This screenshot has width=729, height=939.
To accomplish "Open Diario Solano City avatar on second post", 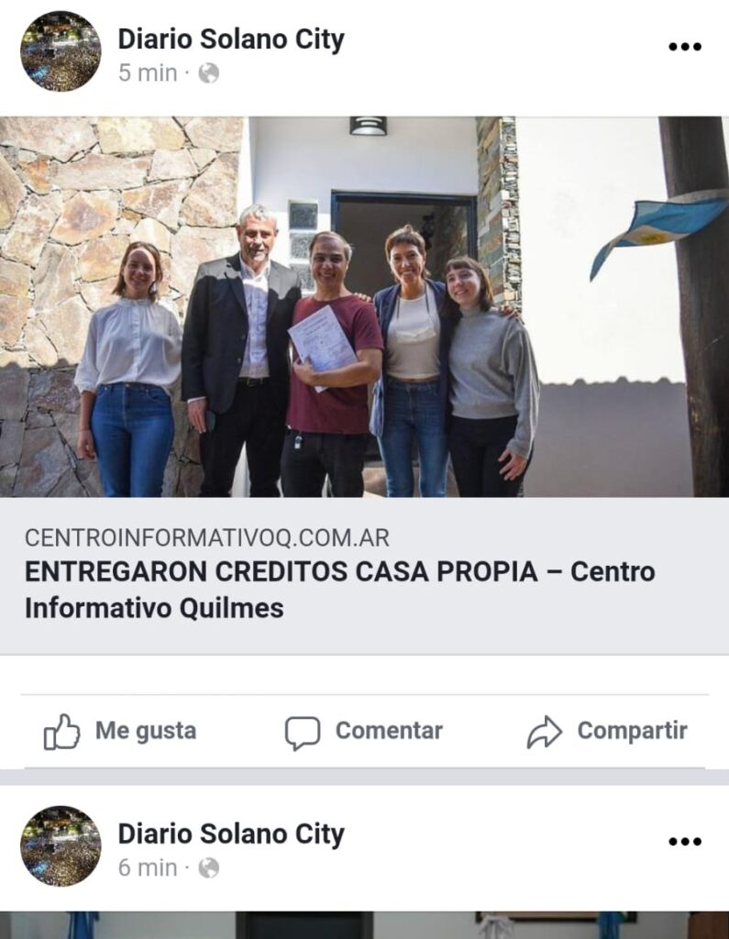I will tap(61, 845).
